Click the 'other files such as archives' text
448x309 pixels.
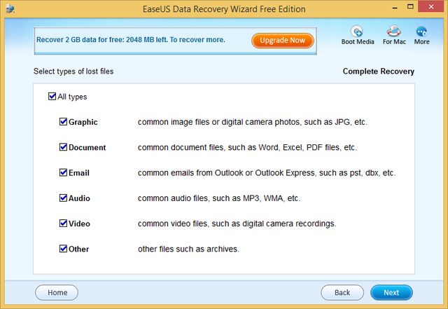188,249
